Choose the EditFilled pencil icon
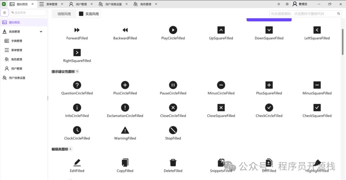 77,163
